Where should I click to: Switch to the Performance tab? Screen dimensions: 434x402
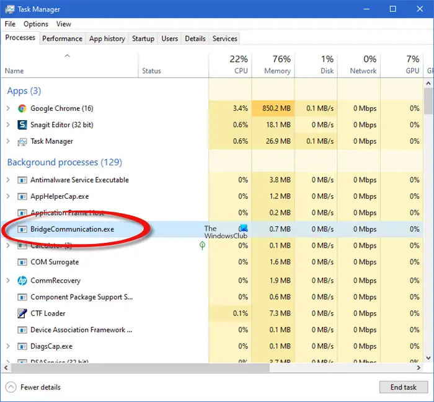click(62, 38)
